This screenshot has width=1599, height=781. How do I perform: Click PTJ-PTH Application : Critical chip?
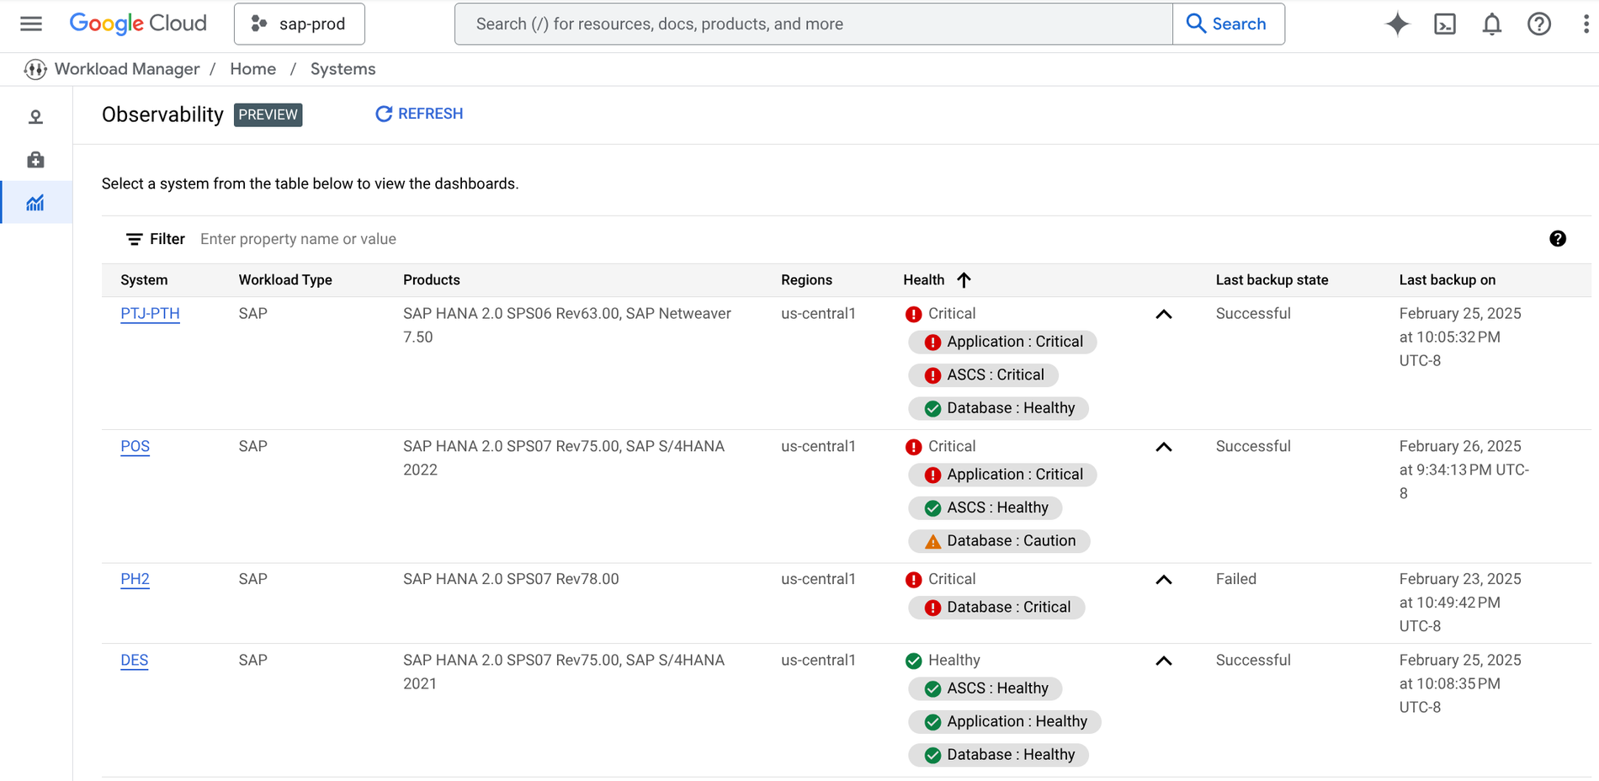[x=1002, y=342]
